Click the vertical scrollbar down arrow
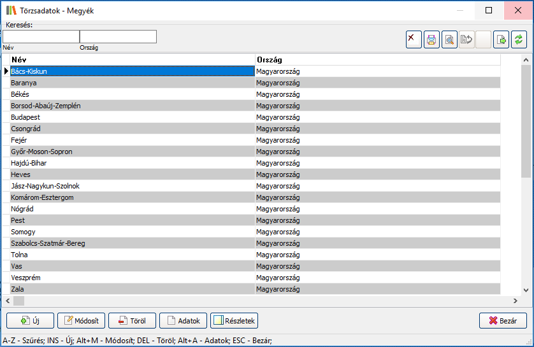Image resolution: width=534 pixels, height=347 pixels. pos(526,290)
